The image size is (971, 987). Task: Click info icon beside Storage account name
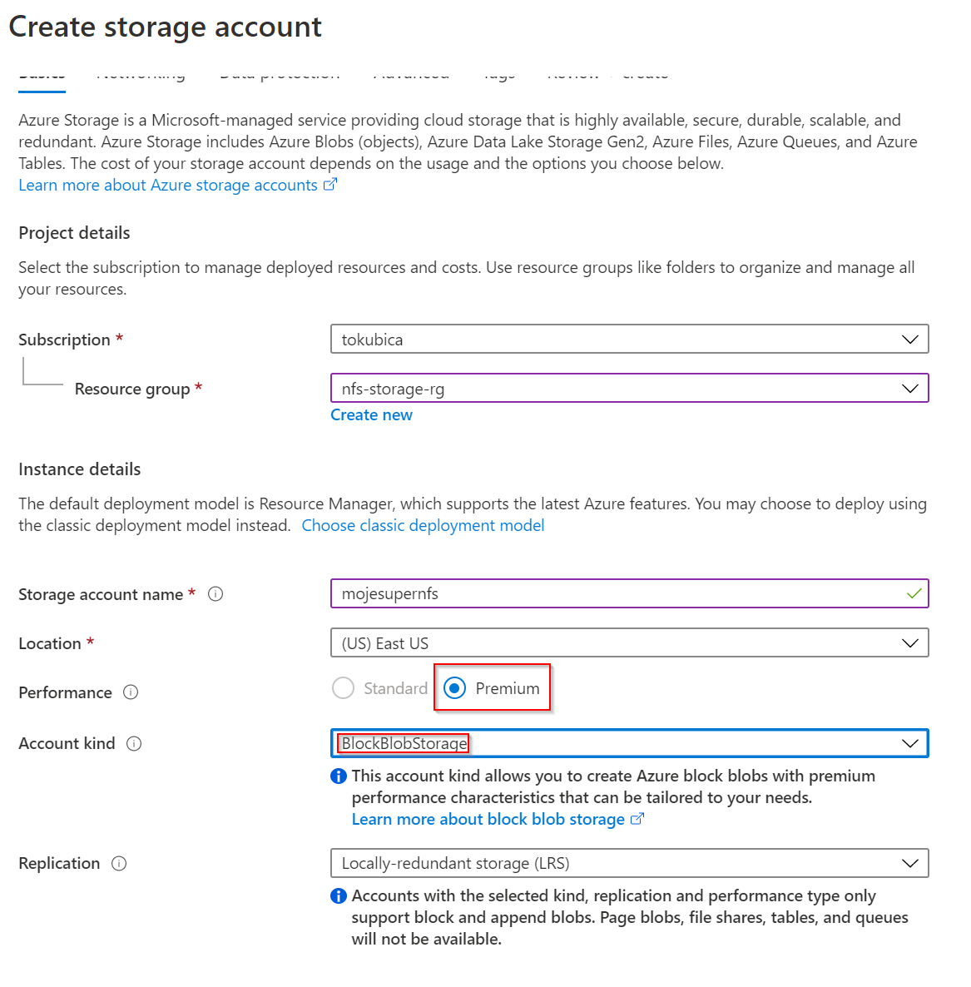216,594
